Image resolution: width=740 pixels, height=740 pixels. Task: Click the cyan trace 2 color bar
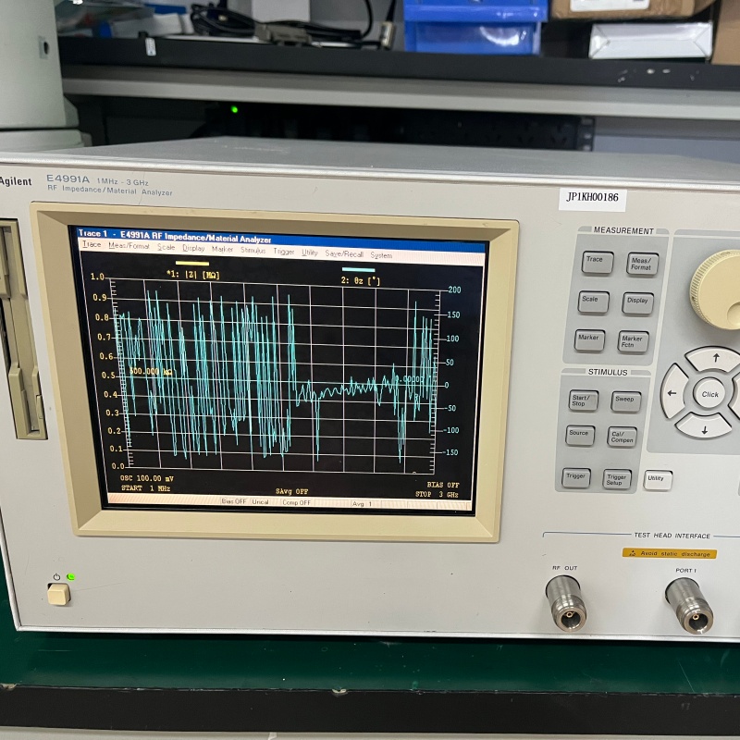coord(358,270)
